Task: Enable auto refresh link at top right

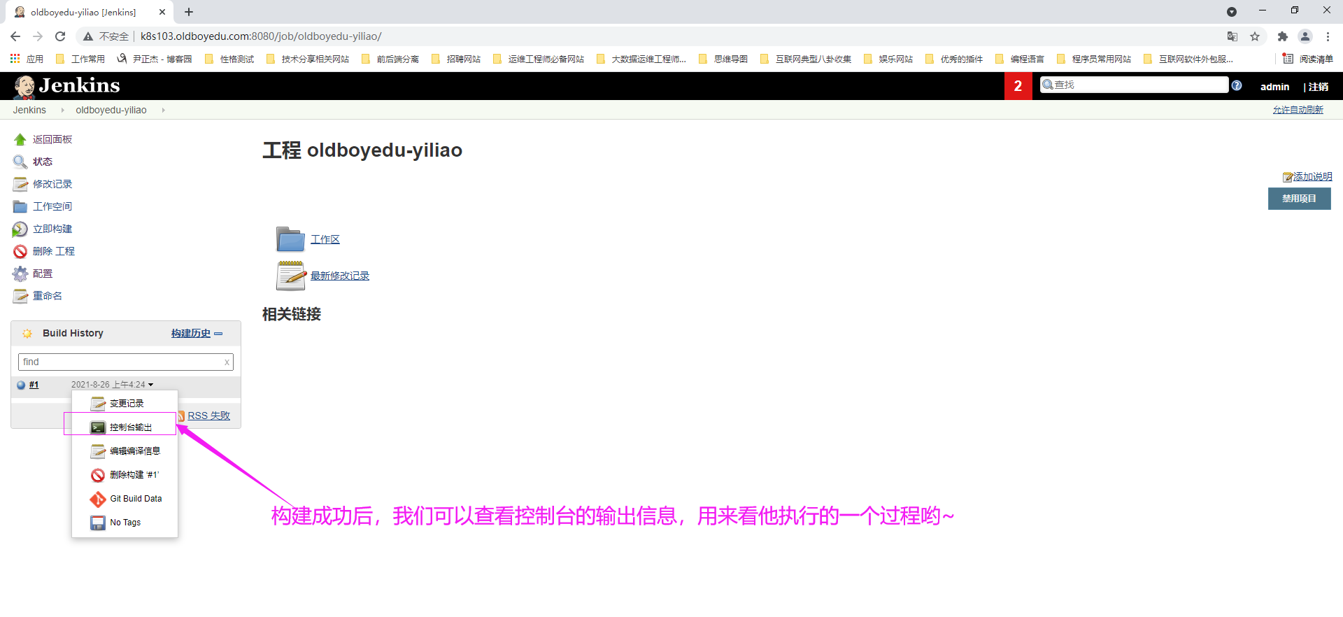Action: (x=1298, y=110)
